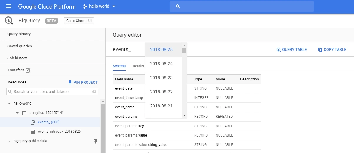This screenshot has width=354, height=153.
Task: Click PIN PROJECT button
Action: 83,83
